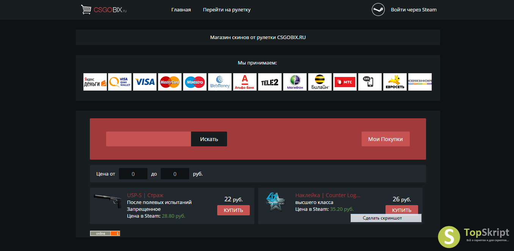Click the maximum price field

point(175,174)
